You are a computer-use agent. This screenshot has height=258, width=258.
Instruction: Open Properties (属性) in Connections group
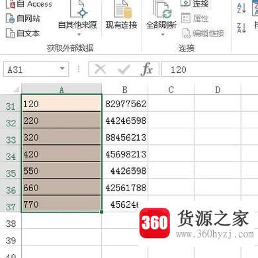coord(195,19)
